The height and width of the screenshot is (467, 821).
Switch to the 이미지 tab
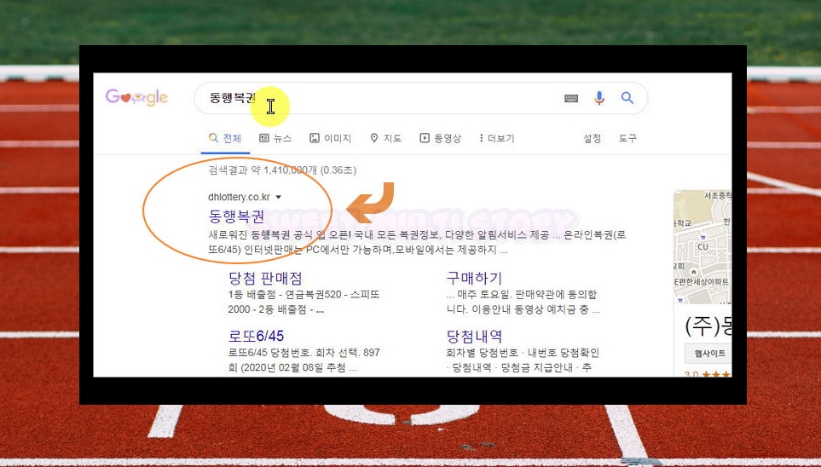pyautogui.click(x=331, y=138)
